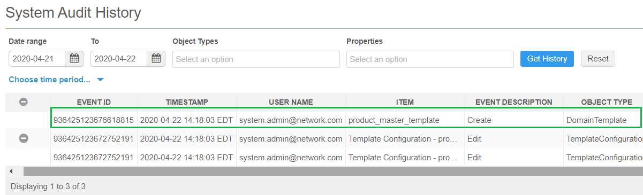Select the DomainTemplate object type cell
643x195 pixels.
pyautogui.click(x=596, y=120)
